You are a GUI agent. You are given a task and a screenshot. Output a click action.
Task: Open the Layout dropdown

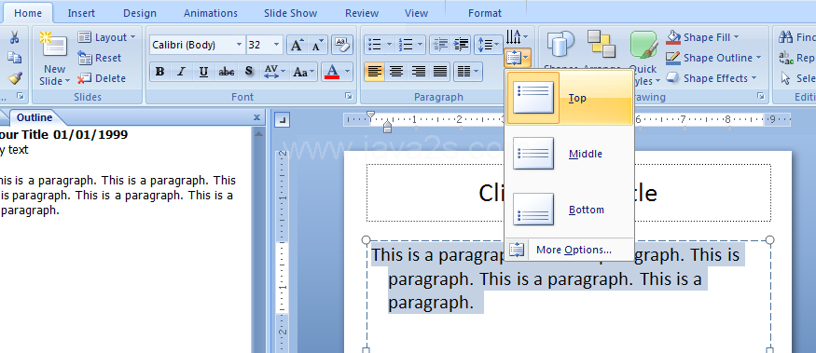[x=106, y=37]
